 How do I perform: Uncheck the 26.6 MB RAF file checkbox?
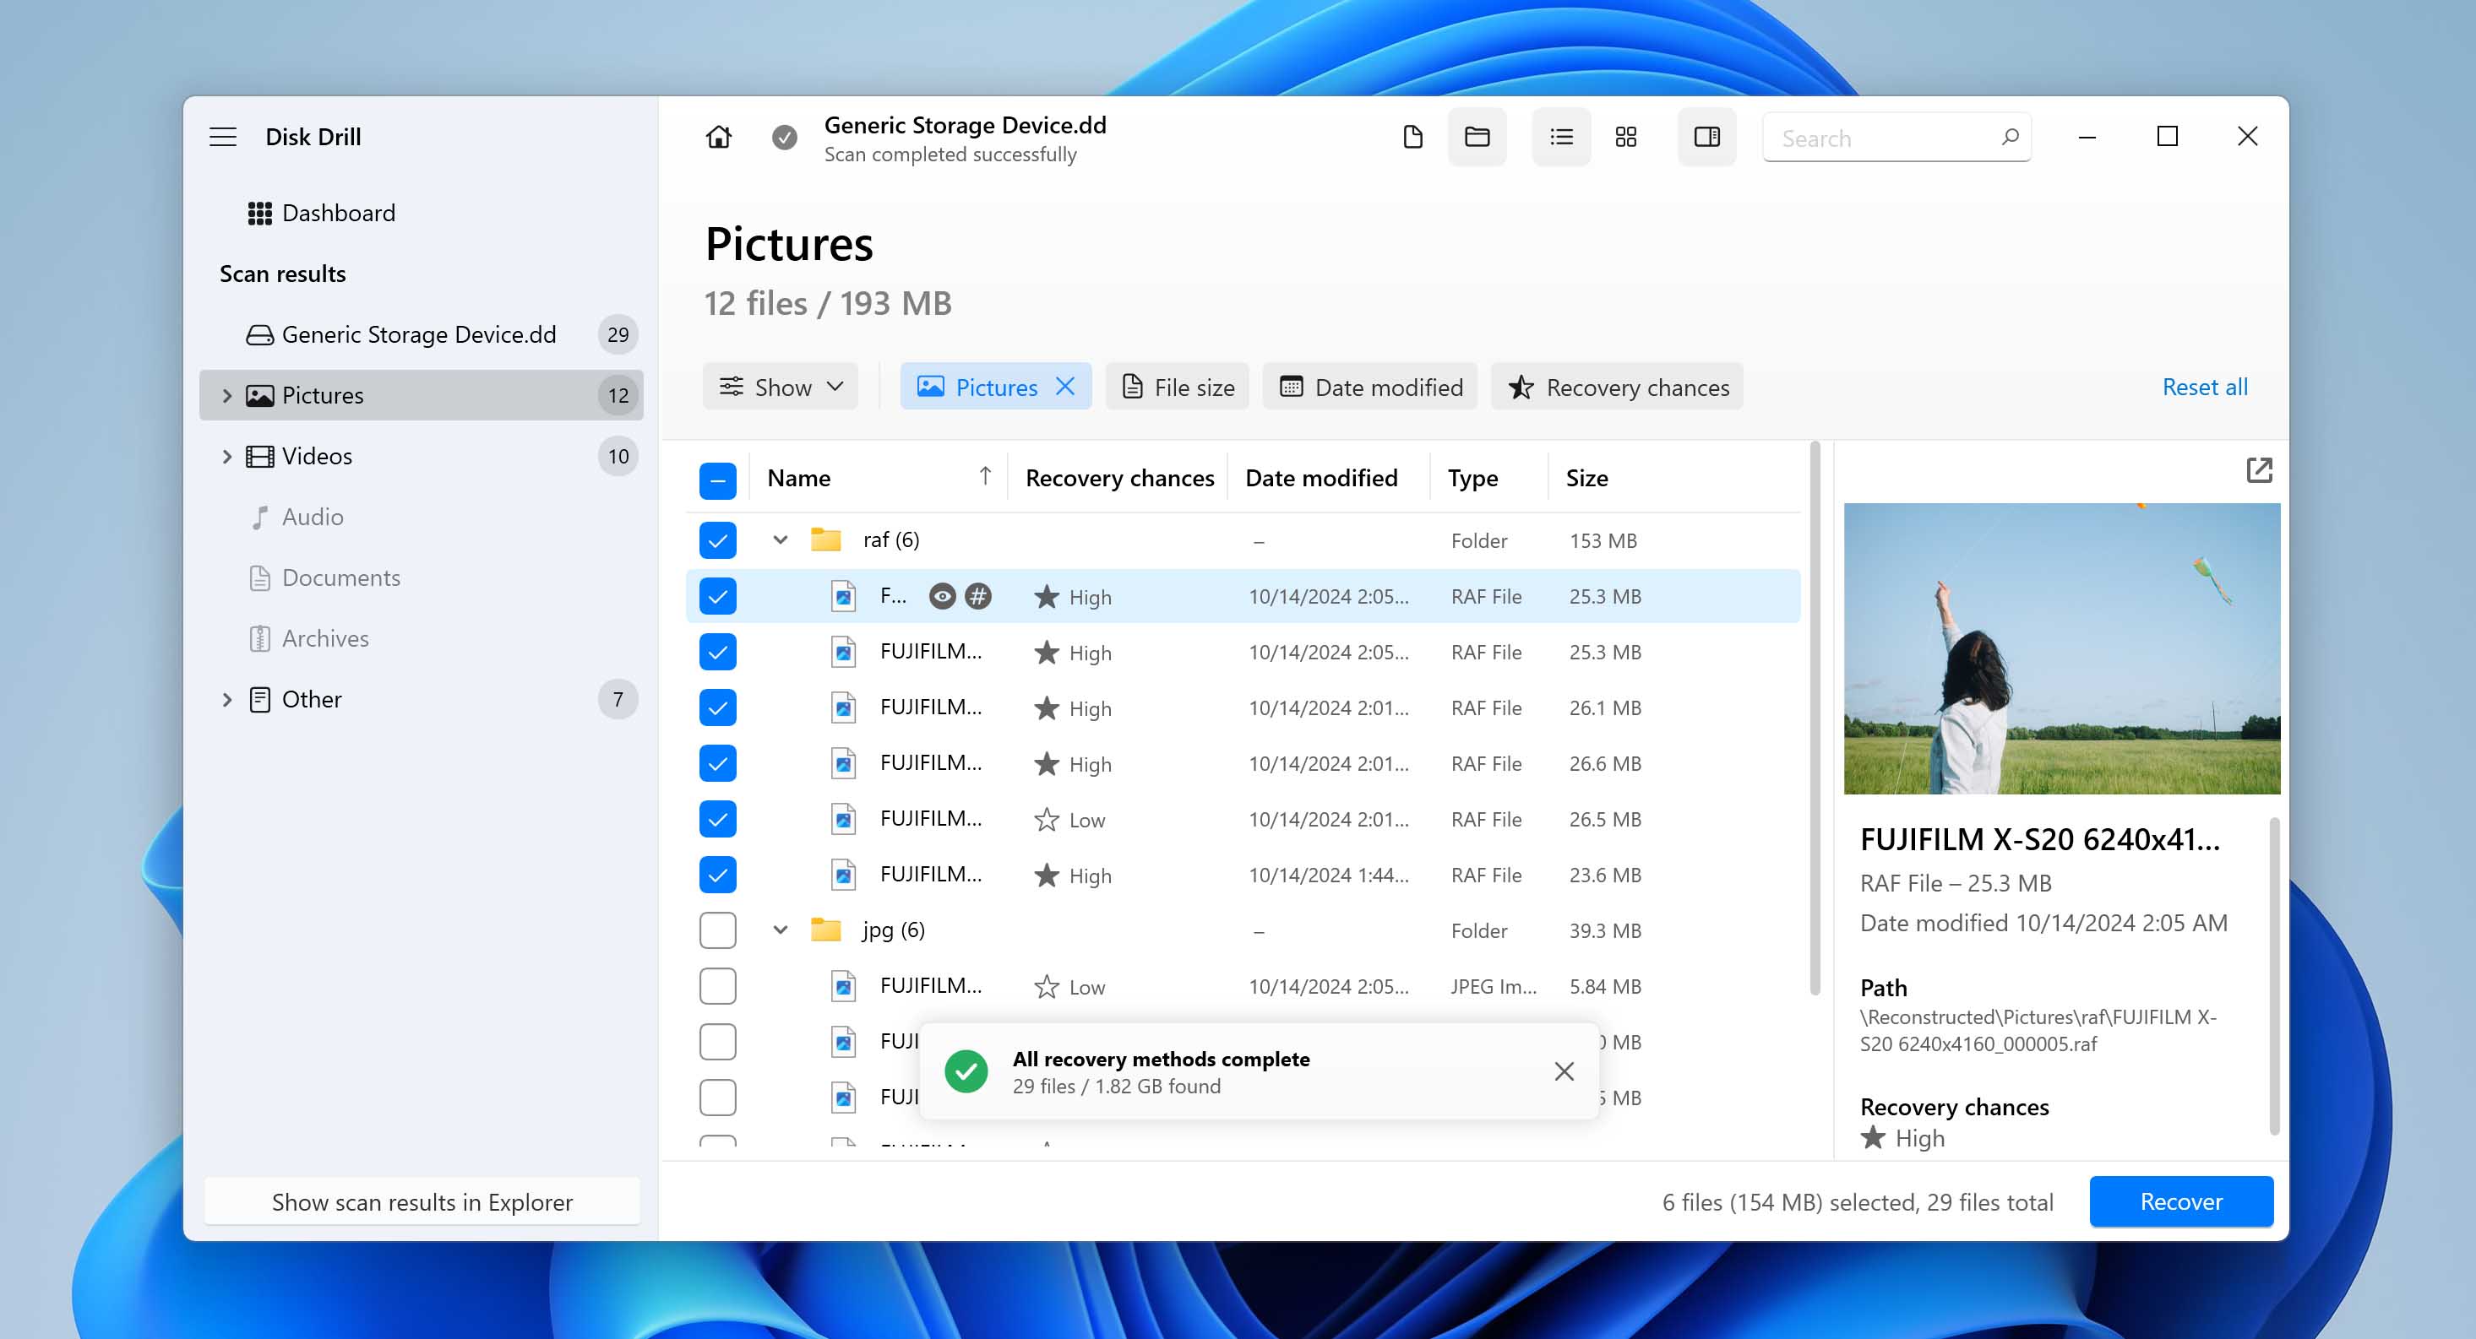pos(717,762)
